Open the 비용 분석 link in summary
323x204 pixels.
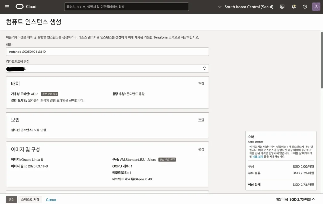click(258, 156)
